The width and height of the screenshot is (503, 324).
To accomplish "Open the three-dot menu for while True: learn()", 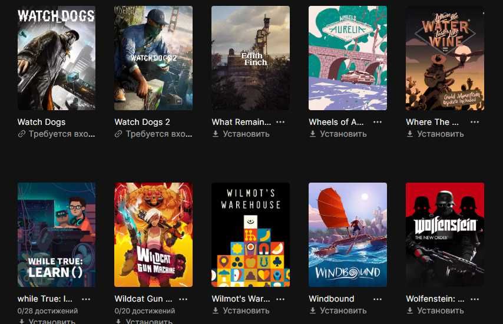I will pos(86,299).
